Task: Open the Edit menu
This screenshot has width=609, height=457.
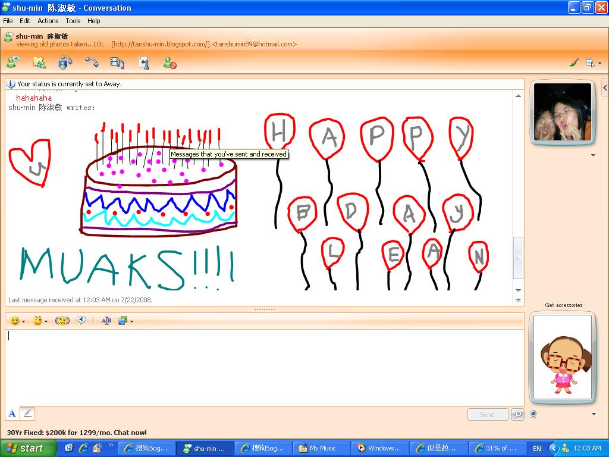Action: coord(25,21)
